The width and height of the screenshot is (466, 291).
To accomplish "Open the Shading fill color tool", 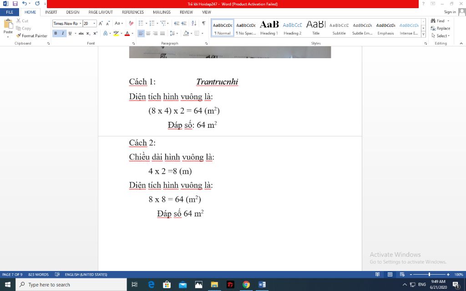I will [186, 33].
